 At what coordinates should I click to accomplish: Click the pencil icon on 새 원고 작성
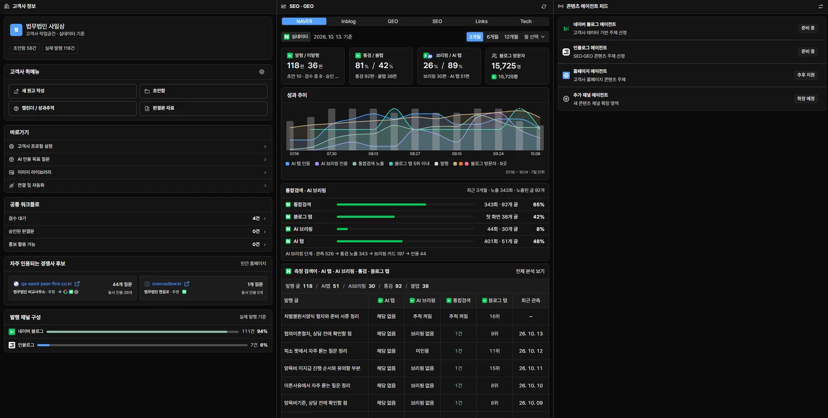coord(16,91)
